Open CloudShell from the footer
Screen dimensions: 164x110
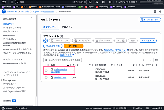pyautogui.click(x=7, y=108)
